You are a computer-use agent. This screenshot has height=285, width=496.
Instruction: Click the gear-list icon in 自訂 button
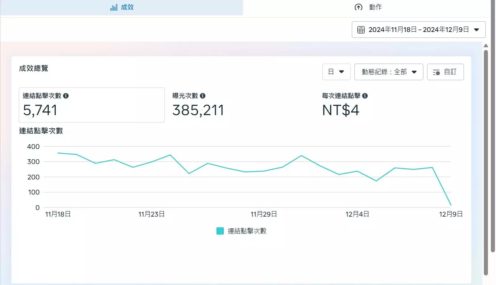[x=436, y=72]
